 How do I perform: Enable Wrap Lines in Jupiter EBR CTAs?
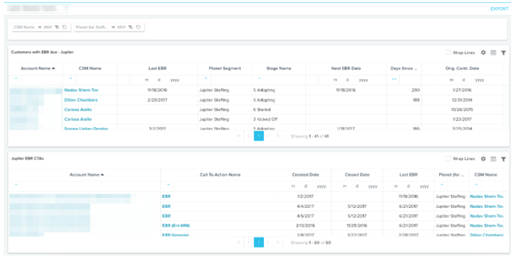[x=448, y=158]
